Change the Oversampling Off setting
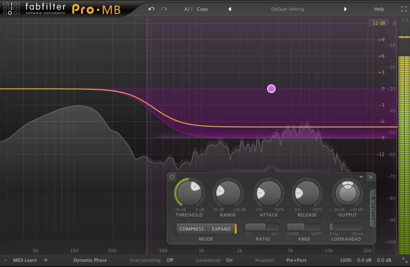Image resolution: width=410 pixels, height=267 pixels. 170,260
